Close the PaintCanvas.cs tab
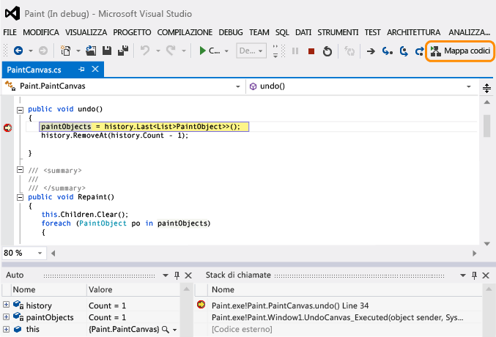Screen dimensions: 496x337 (95, 69)
